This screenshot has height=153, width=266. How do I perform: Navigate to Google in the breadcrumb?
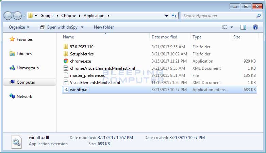(47, 16)
